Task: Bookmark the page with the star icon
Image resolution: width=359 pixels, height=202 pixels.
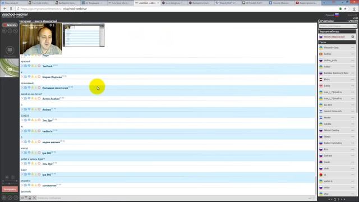Action: (346, 9)
